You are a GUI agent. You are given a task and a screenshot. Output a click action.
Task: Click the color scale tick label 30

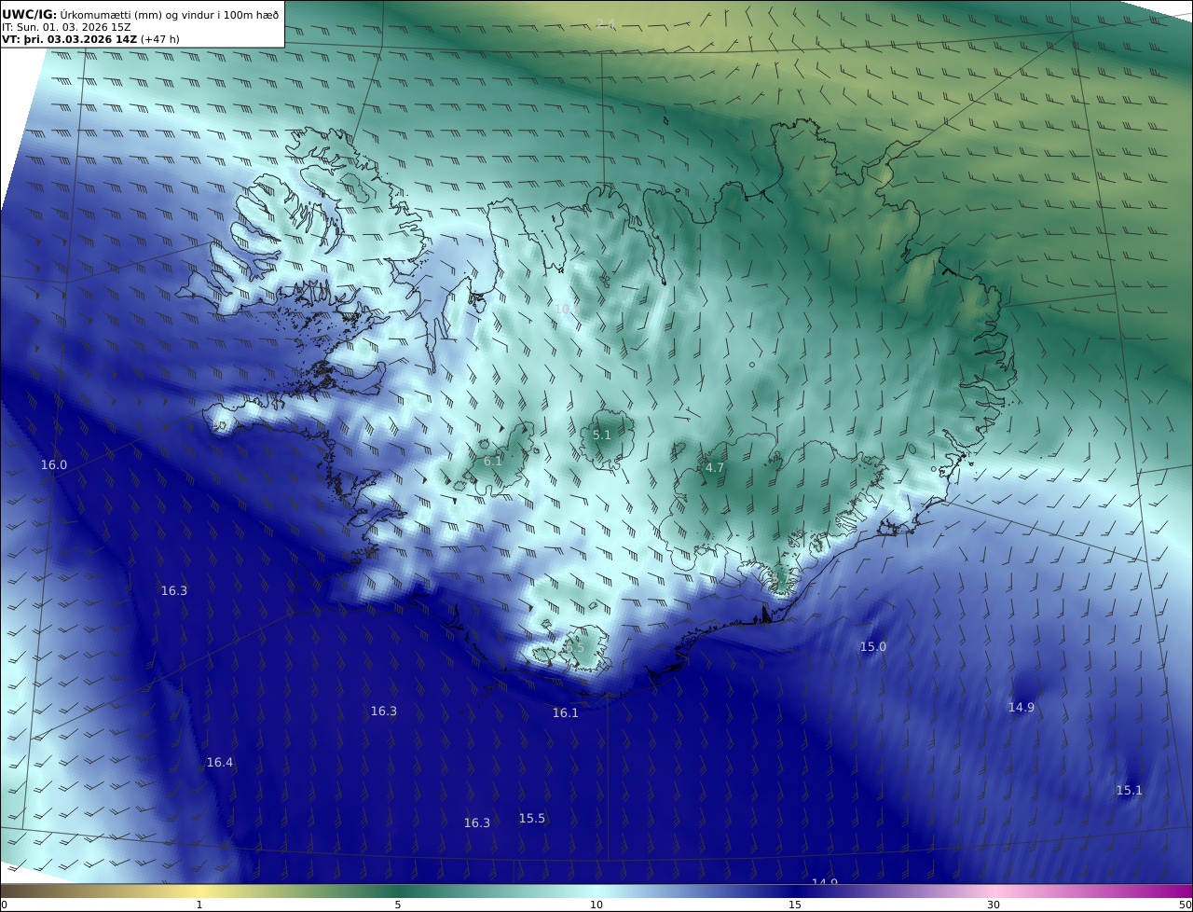pos(994,905)
